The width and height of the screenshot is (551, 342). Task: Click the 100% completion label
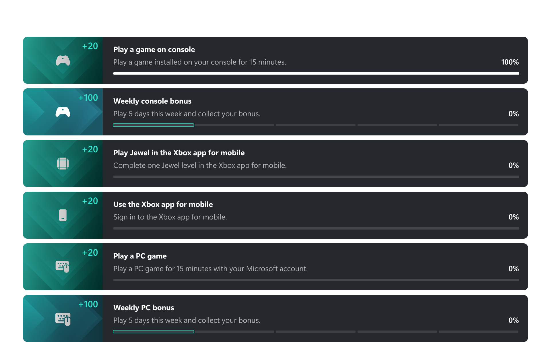(x=510, y=62)
